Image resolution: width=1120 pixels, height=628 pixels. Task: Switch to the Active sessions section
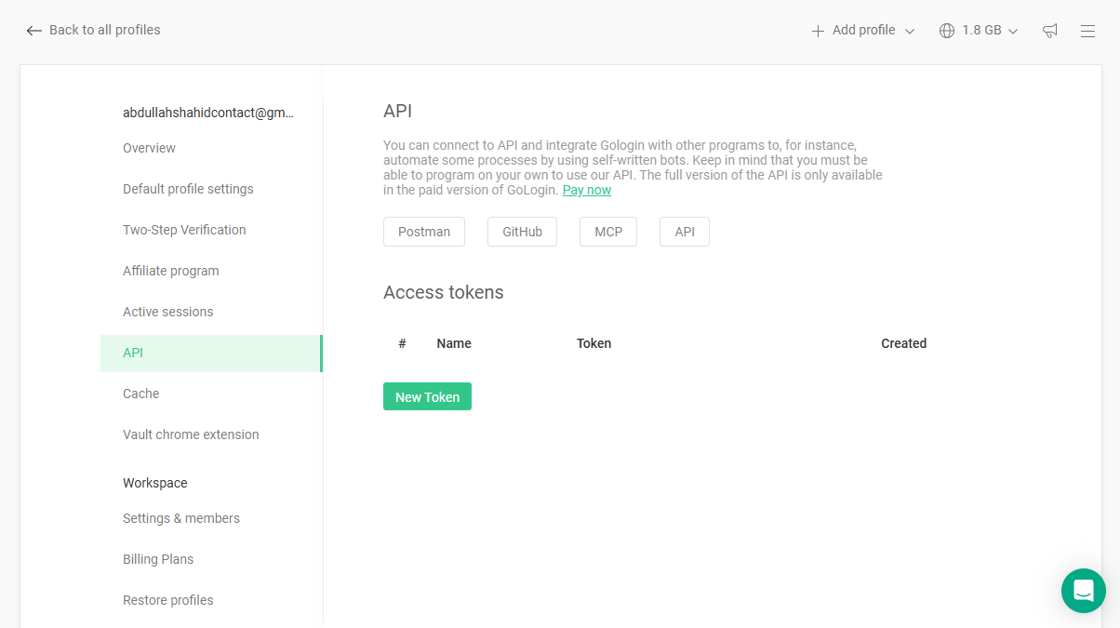(167, 311)
